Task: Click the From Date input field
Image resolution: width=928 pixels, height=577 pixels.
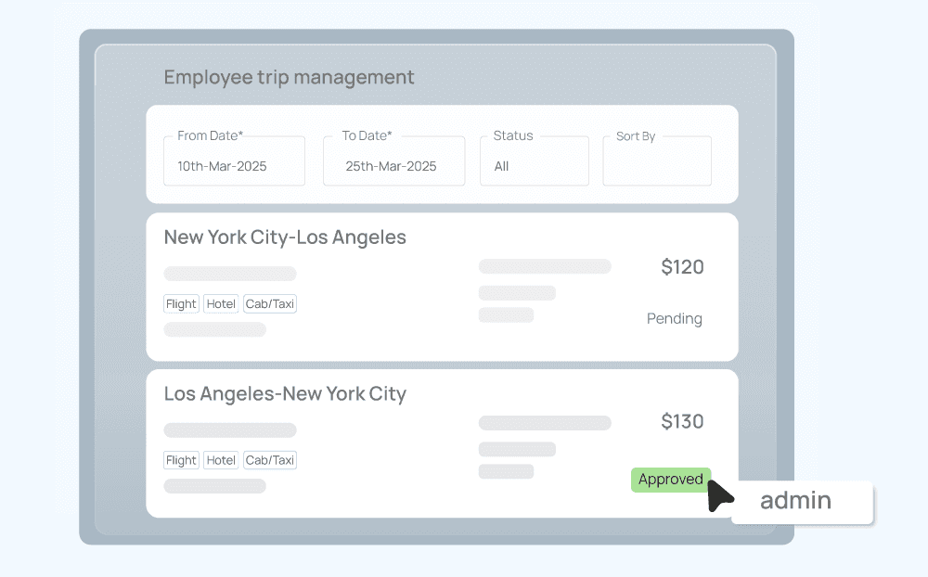Action: (x=234, y=161)
